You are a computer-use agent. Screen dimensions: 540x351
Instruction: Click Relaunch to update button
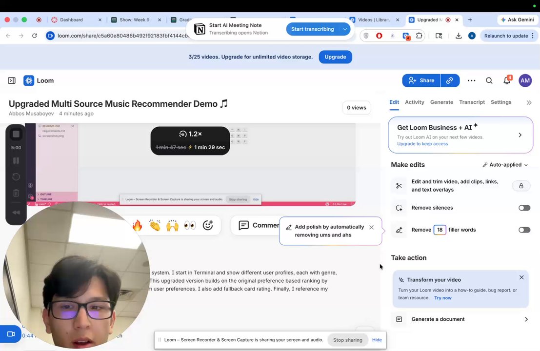508,36
